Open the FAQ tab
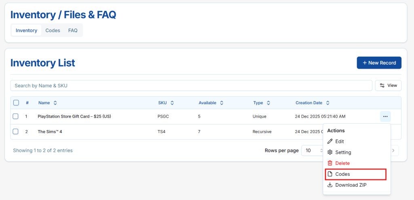The width and height of the screenshot is (414, 200). [x=73, y=30]
